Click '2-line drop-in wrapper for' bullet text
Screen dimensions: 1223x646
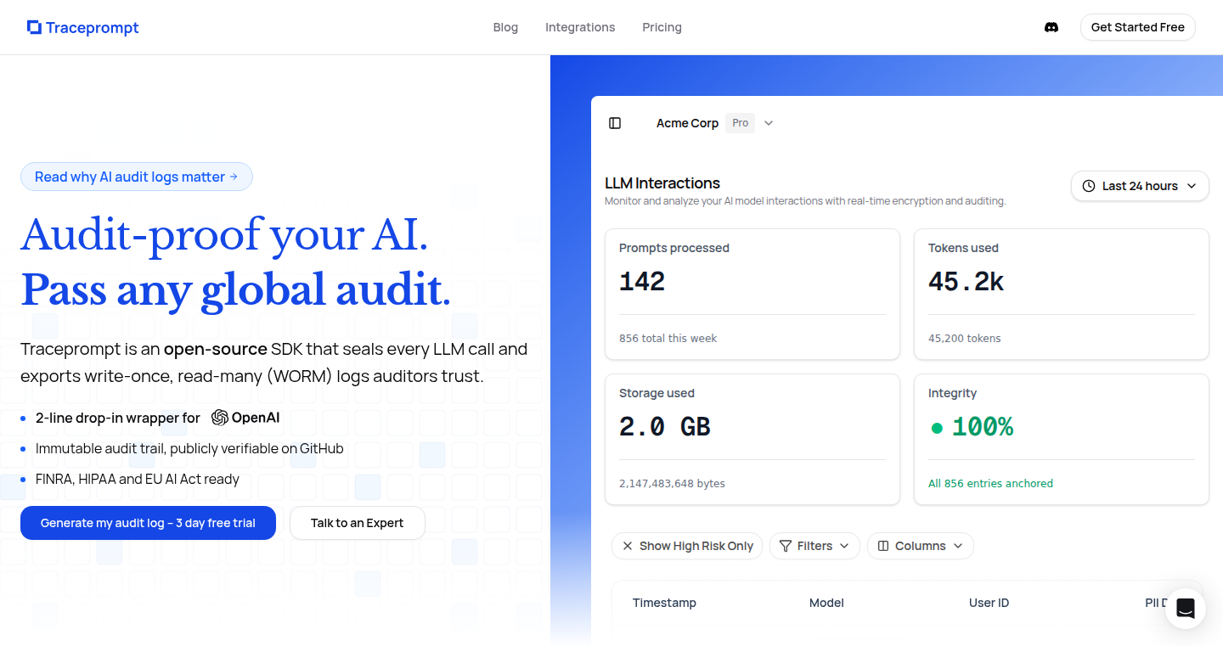click(118, 418)
